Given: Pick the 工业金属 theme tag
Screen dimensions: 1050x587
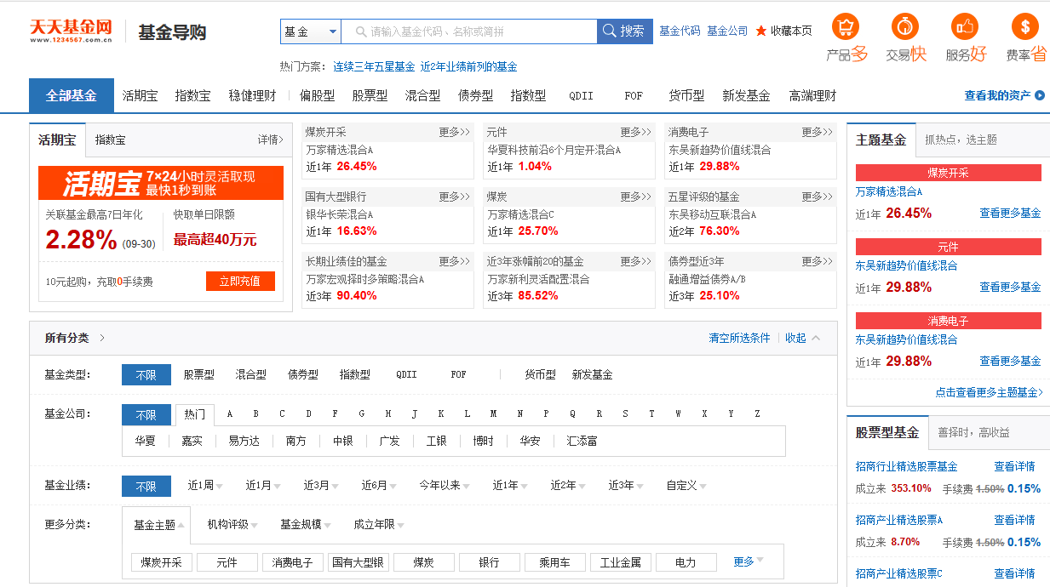Looking at the screenshot, I should [621, 562].
